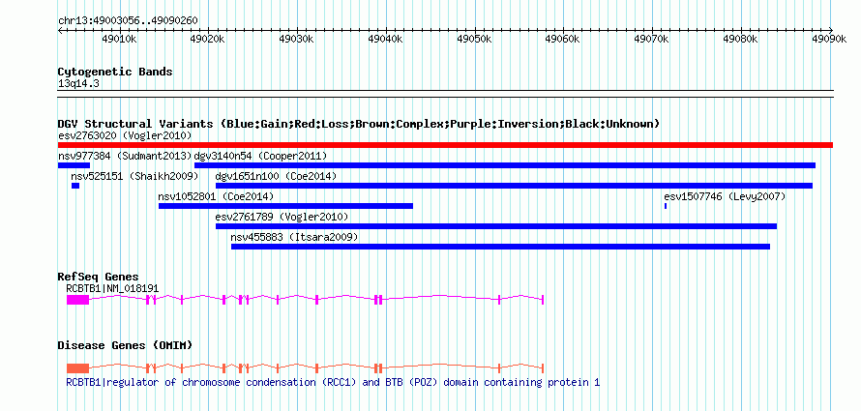This screenshot has height=411, width=861.
Task: Click the left arrowhead of the ruler
Action: click(x=60, y=30)
